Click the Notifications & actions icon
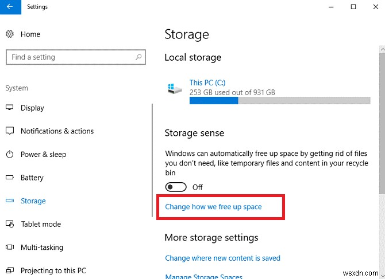Viewport: 385px width, 279px height. pyautogui.click(x=10, y=131)
